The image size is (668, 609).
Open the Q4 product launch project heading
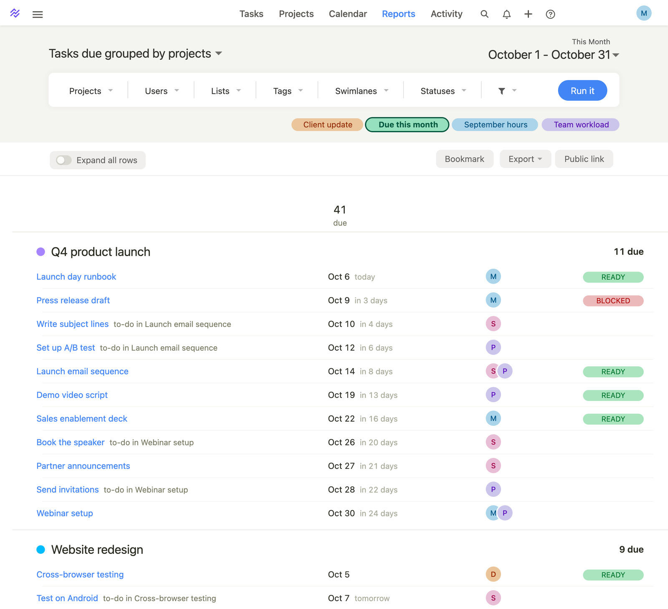point(101,252)
